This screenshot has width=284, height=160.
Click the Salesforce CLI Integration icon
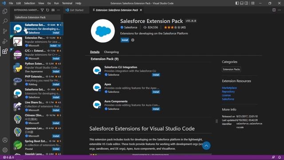[97, 70]
